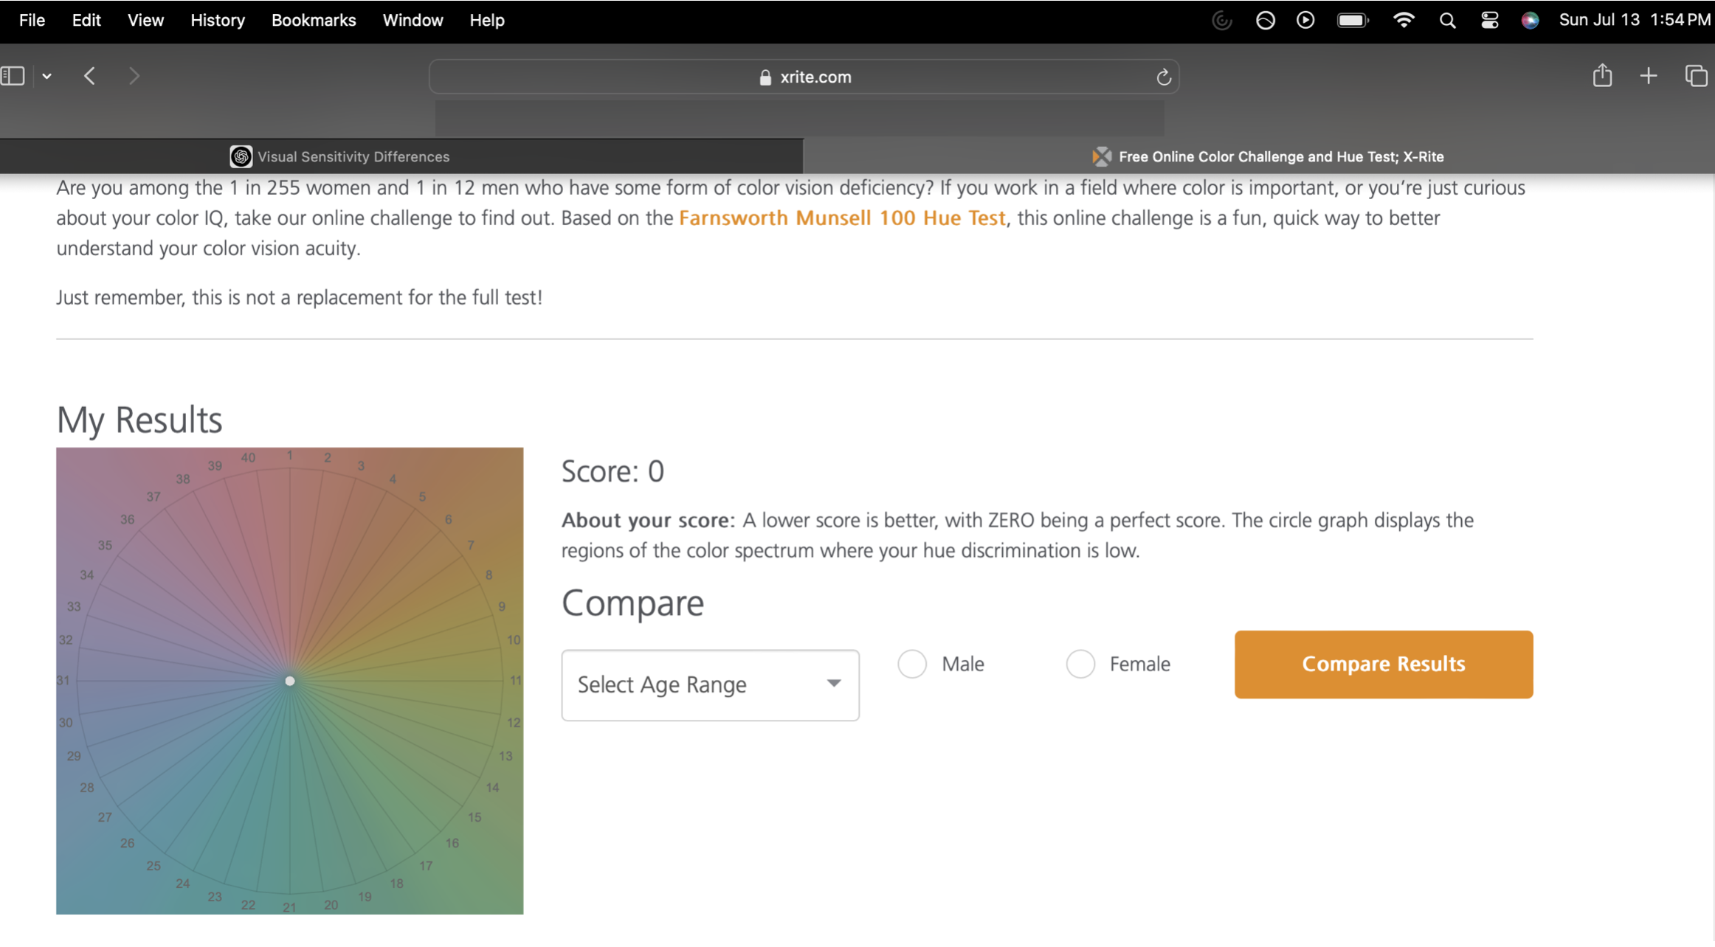Open the Bookmarks menu
1715x947 pixels.
click(314, 20)
